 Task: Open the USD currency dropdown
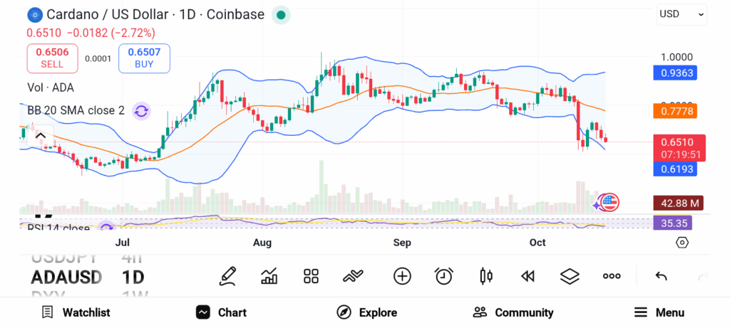click(681, 14)
